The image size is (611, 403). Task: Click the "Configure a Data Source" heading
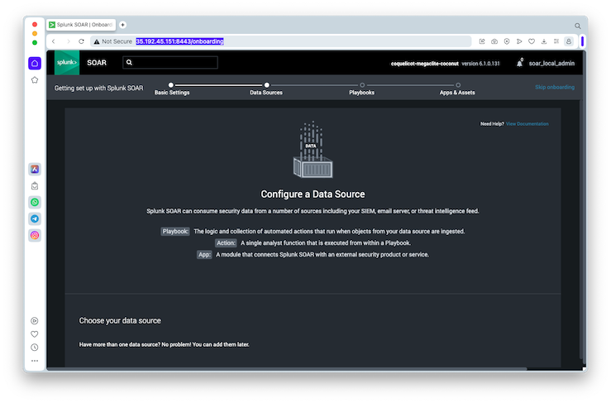313,194
